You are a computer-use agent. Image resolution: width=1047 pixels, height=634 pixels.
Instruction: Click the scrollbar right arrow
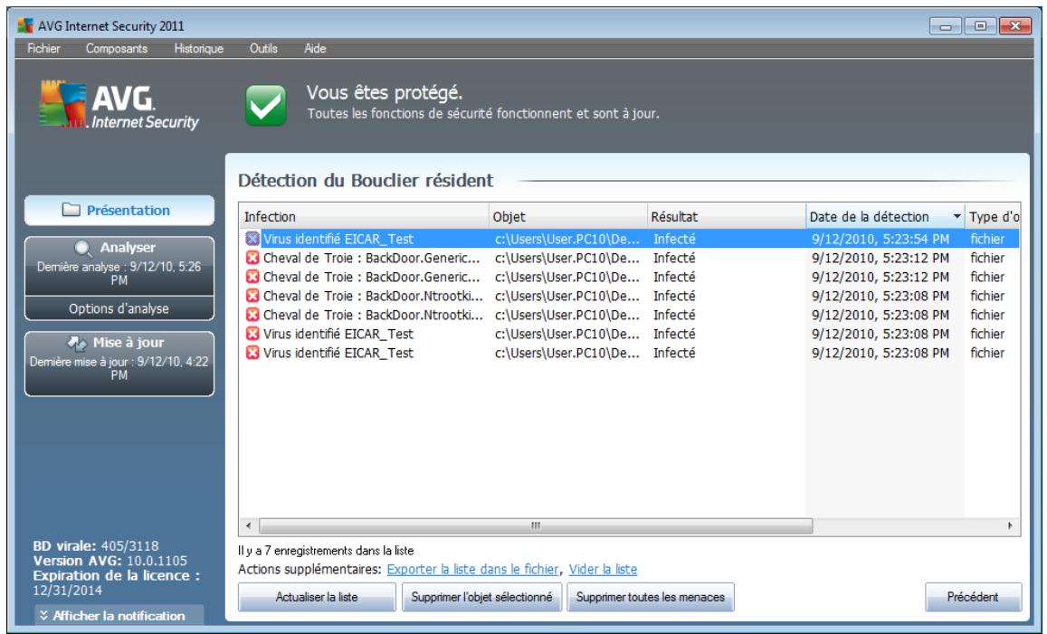point(1010,525)
